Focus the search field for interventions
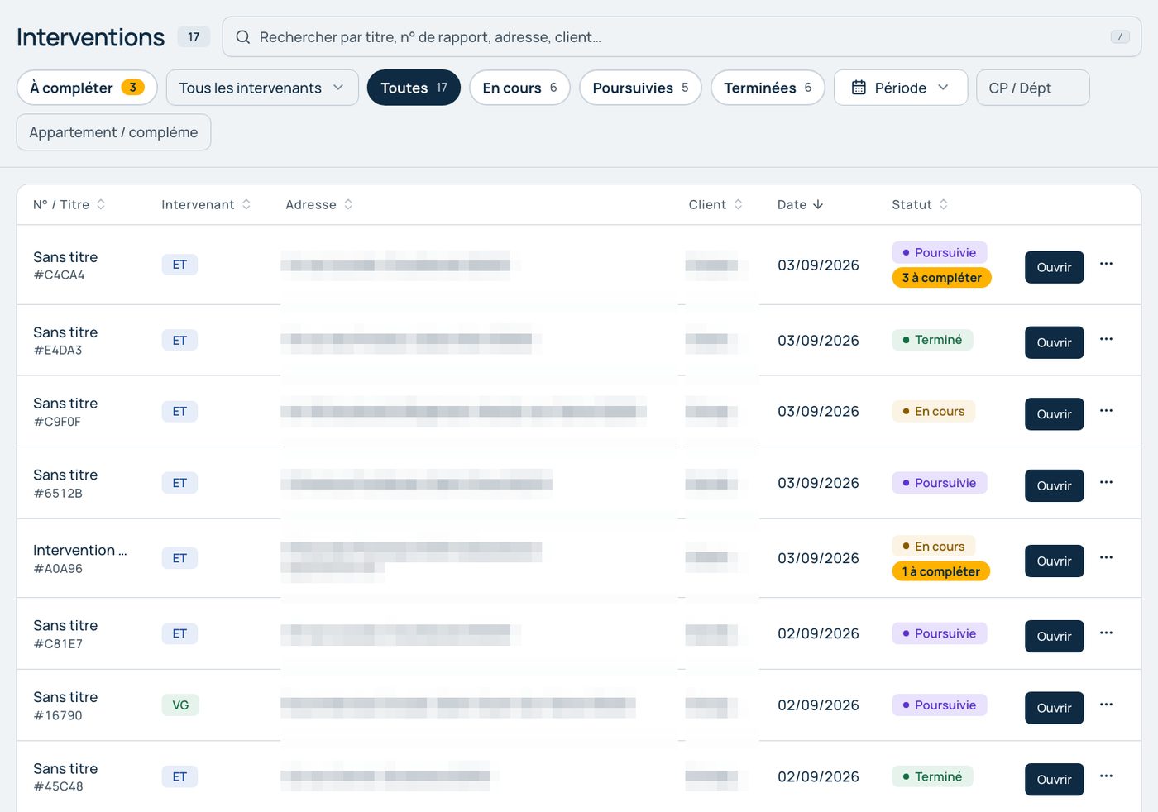This screenshot has height=812, width=1158. tap(682, 37)
